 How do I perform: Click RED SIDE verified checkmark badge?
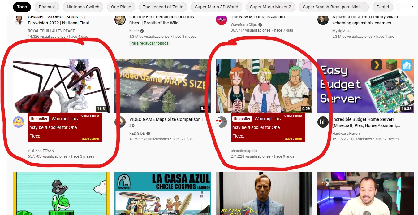148,134
